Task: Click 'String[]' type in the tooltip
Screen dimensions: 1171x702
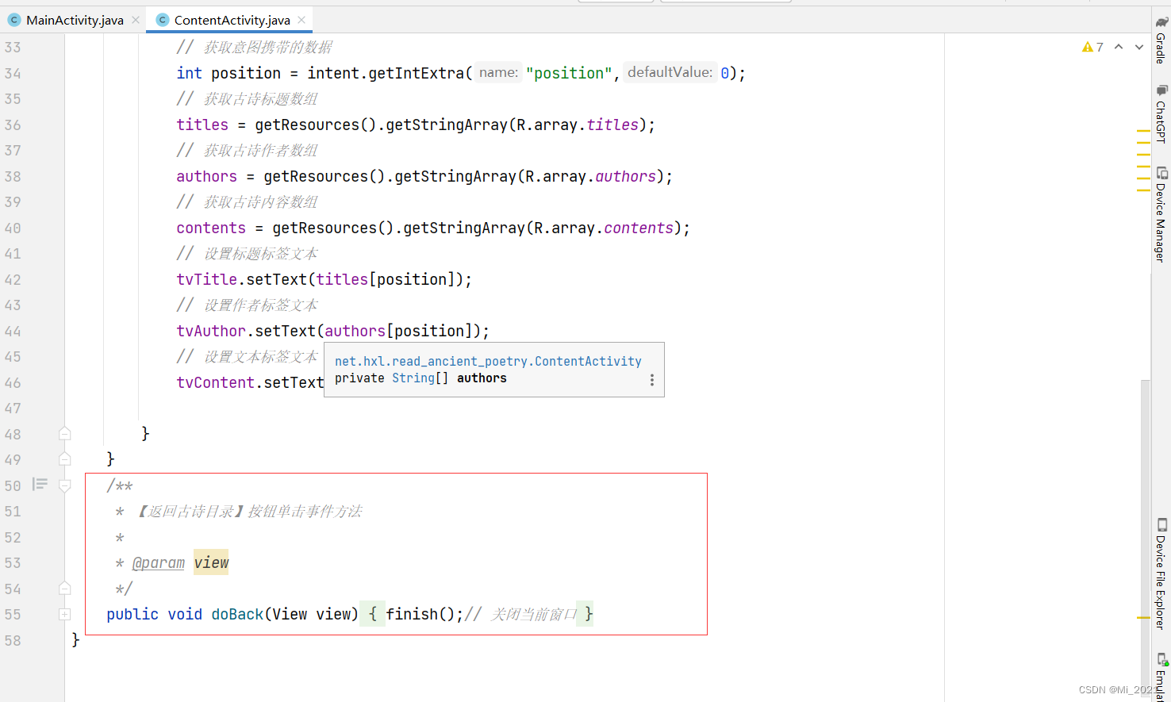Action: [420, 378]
